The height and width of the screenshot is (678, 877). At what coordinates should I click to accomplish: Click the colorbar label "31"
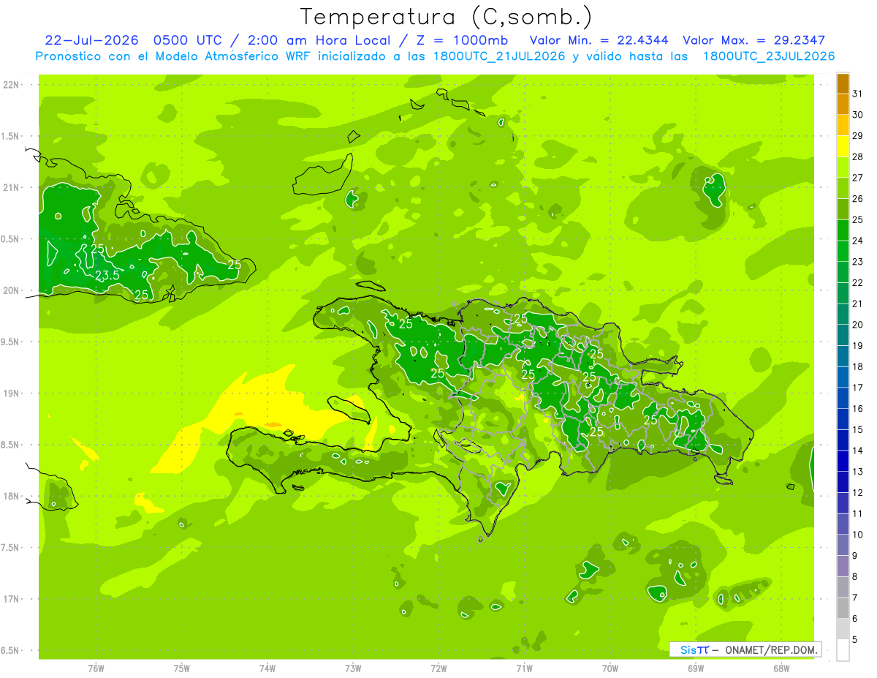click(x=858, y=94)
